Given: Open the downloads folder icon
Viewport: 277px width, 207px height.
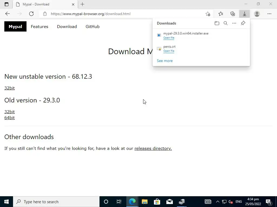Looking at the screenshot, I should [217, 23].
